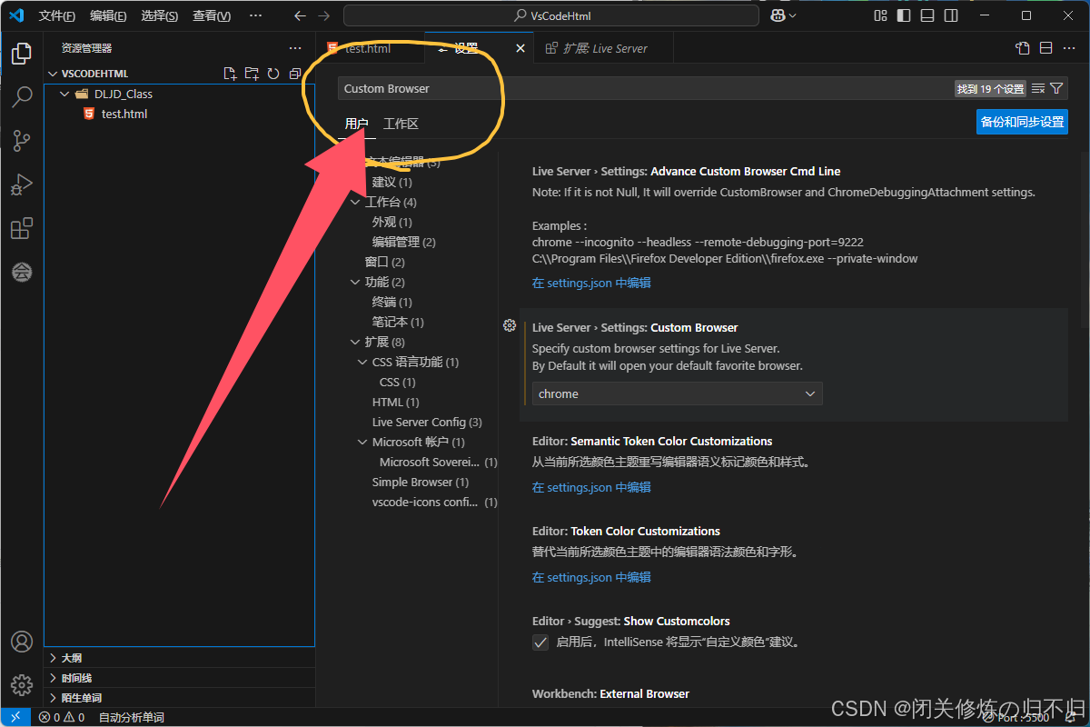Refresh the VSCODEHTML explorer
The image size is (1090, 727).
pos(273,74)
